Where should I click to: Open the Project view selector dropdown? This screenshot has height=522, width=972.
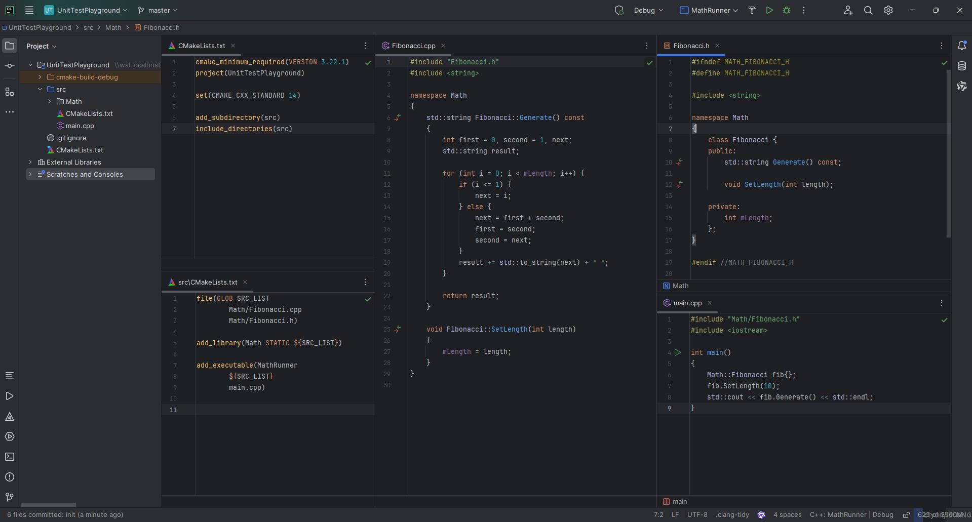coord(41,46)
